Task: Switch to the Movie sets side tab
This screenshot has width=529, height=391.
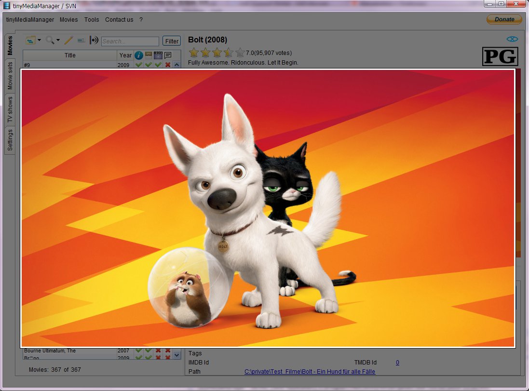Action: 10,76
